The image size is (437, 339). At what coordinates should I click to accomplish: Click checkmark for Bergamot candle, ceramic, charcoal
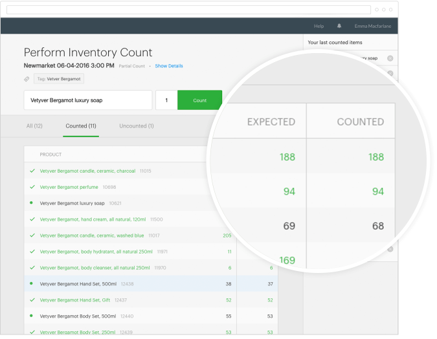(32, 171)
